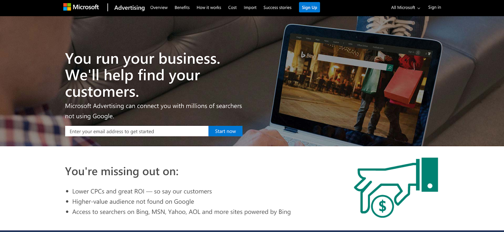Open the Overview menu item
The height and width of the screenshot is (232, 504).
(159, 8)
